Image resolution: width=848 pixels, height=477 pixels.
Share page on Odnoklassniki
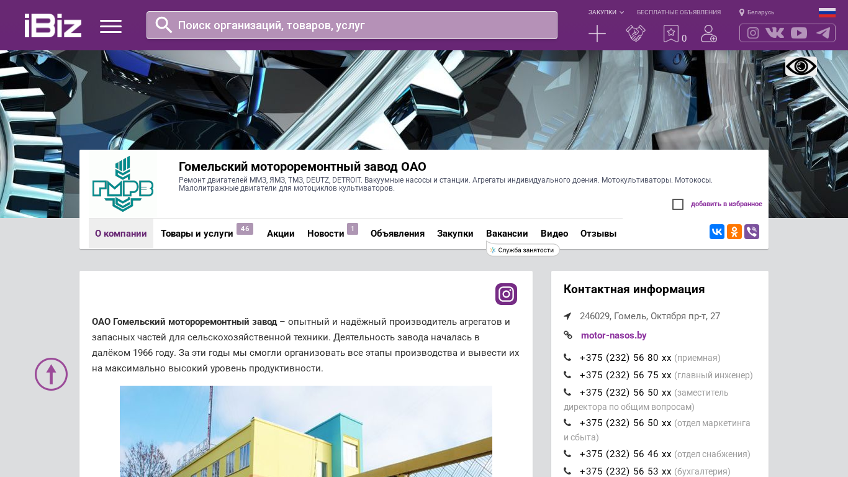tap(734, 232)
